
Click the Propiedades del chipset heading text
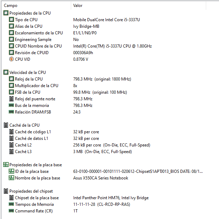pyautogui.click(x=31, y=191)
